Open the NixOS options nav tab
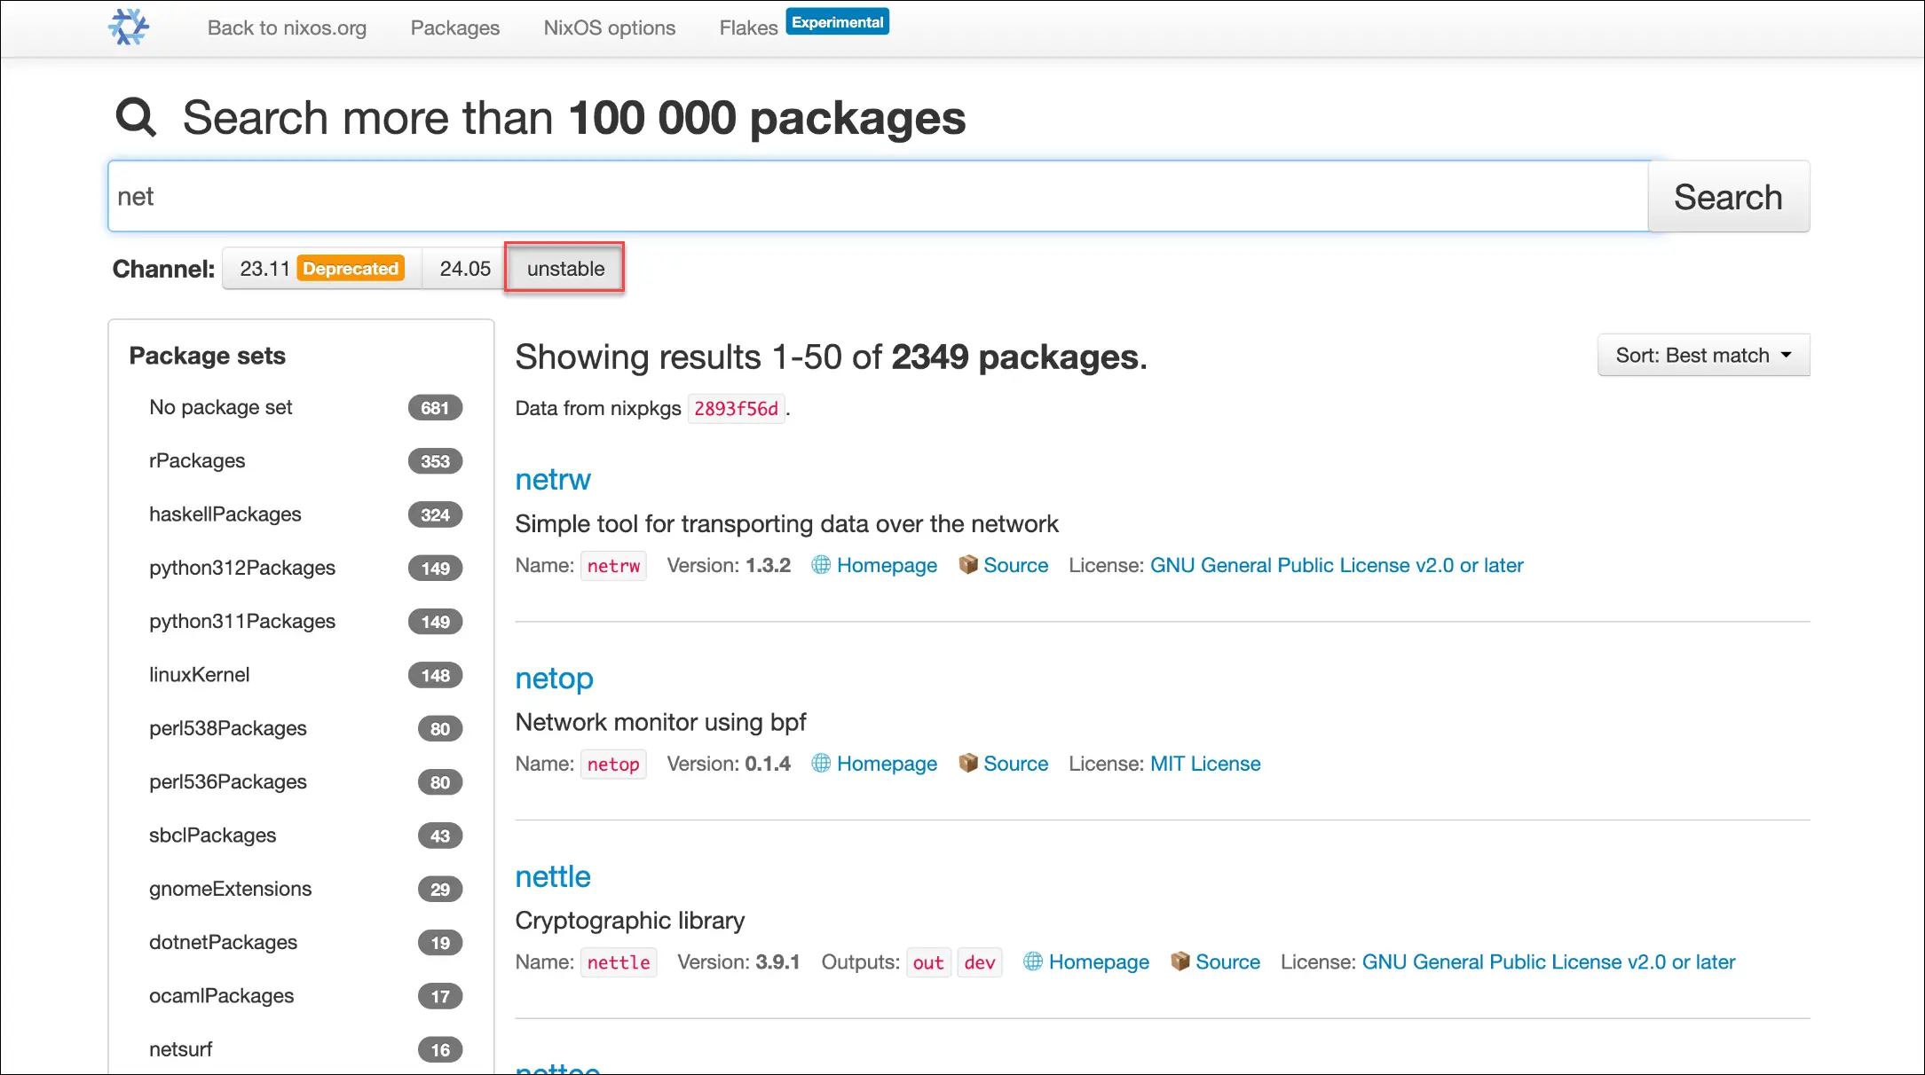This screenshot has height=1075, width=1925. click(610, 27)
